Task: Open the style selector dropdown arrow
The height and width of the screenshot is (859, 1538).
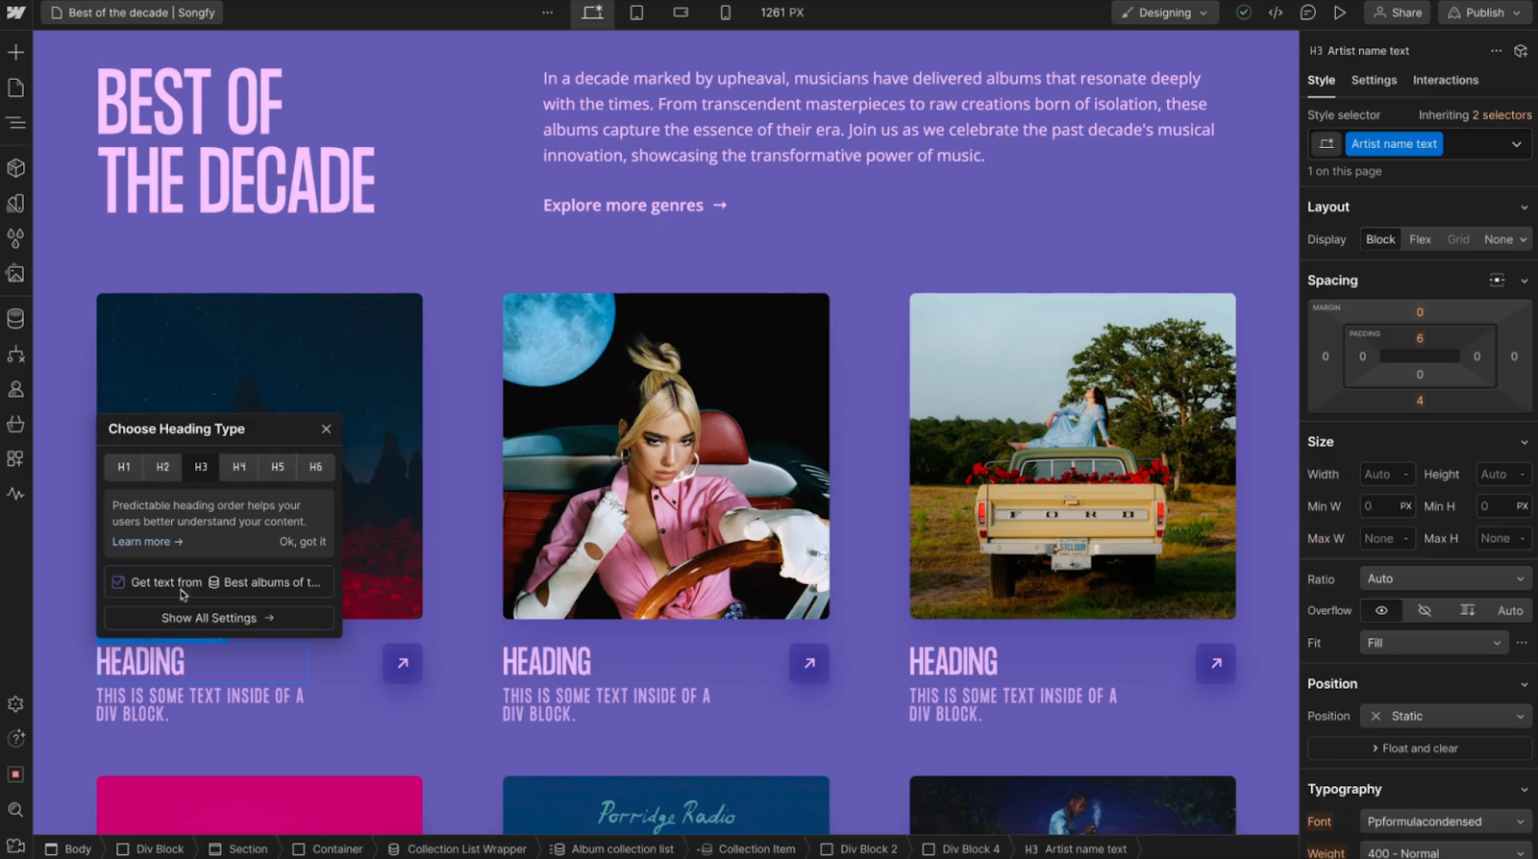Action: (x=1516, y=144)
